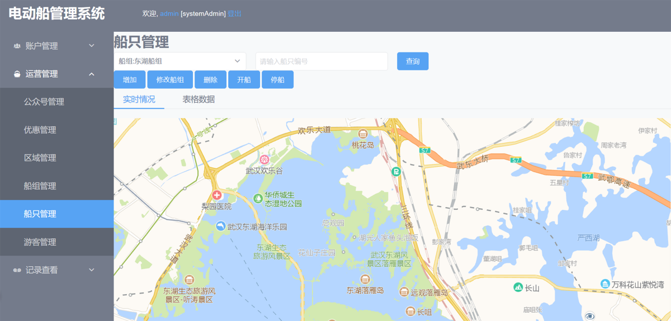Screen dimensions: 671x321
Task: Click the 武汉东湖海洋乐园 map marker icon
Action: click(221, 226)
